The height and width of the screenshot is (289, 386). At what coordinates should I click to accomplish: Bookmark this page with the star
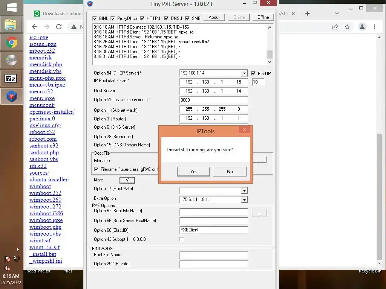click(x=347, y=27)
